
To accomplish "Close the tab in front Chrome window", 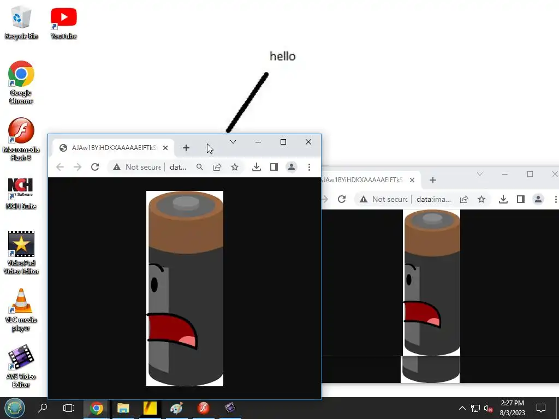I will click(x=165, y=147).
